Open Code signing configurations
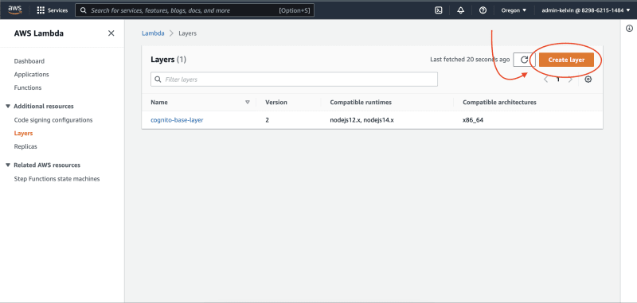 click(x=53, y=120)
